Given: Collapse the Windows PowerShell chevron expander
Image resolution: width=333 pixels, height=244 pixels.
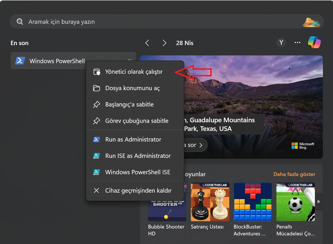Looking at the screenshot, I should [130, 59].
